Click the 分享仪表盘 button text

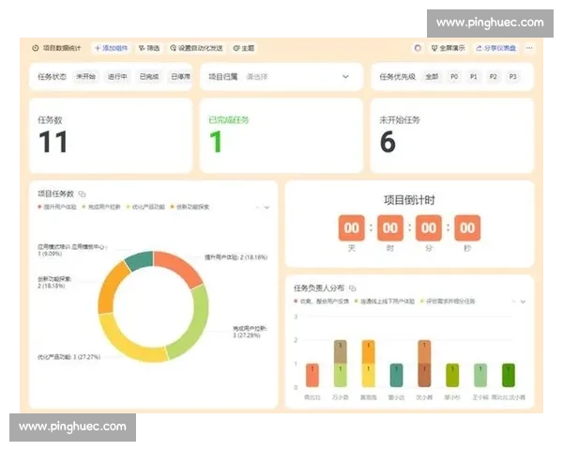pos(500,48)
